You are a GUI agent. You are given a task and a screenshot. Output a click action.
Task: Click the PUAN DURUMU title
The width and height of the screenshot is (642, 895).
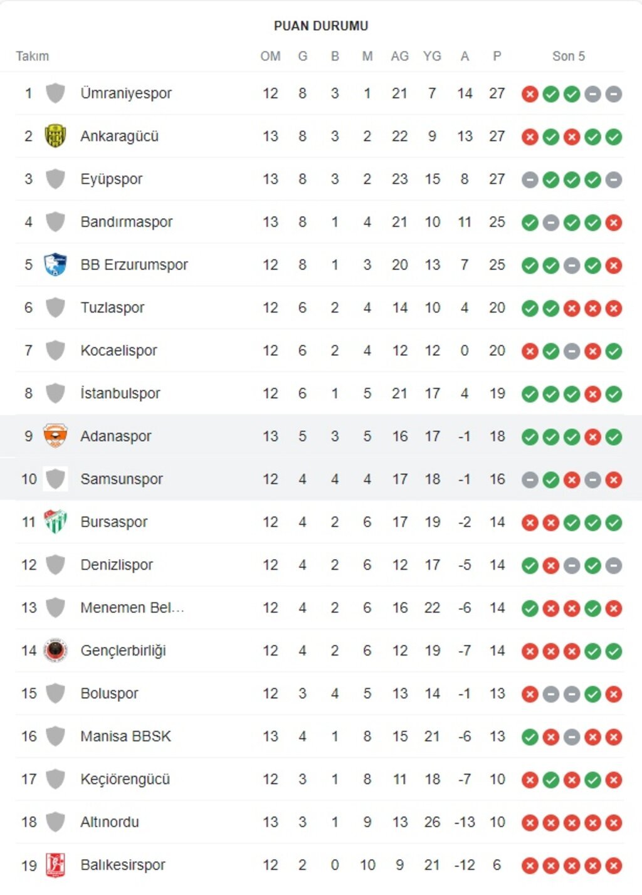(321, 26)
